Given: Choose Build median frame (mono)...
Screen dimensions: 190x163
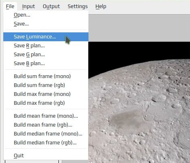Looking at the screenshot, I should coord(46,134).
